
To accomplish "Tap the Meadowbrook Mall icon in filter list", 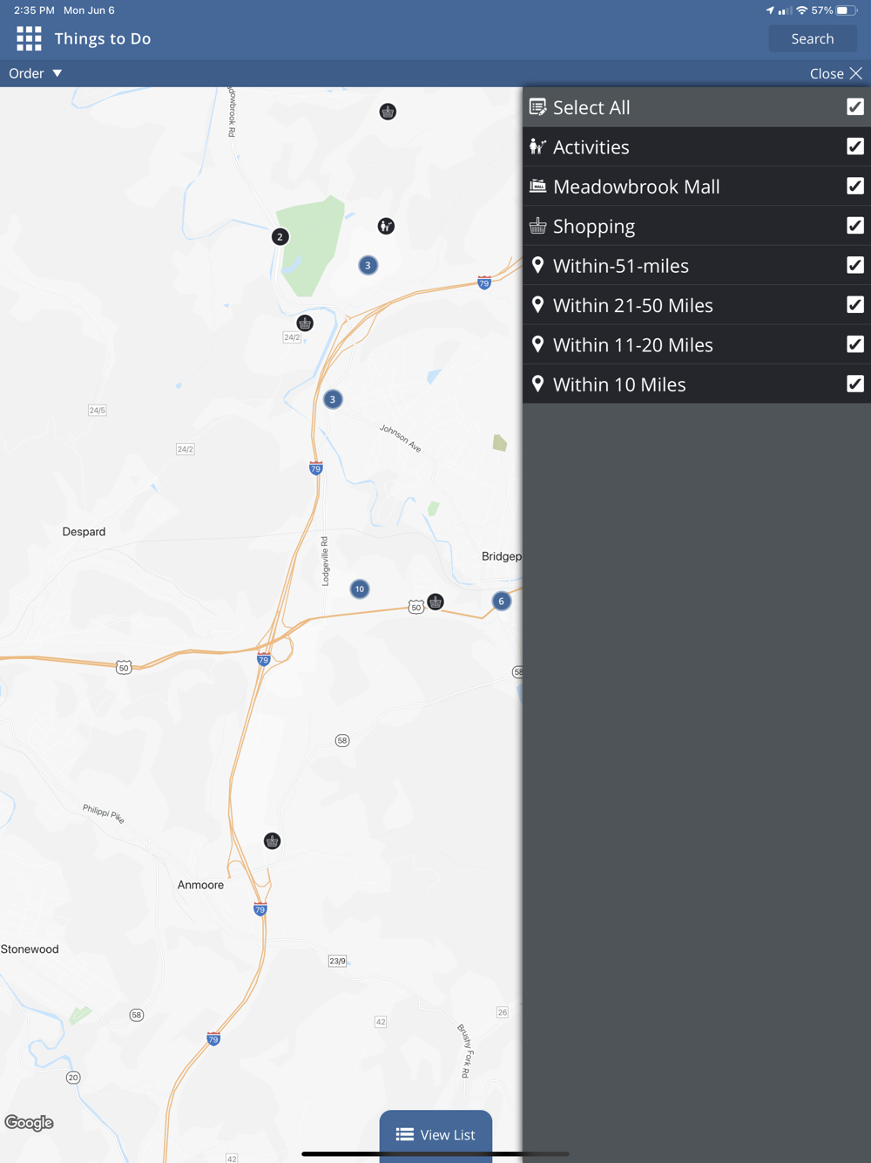I will pyautogui.click(x=538, y=186).
